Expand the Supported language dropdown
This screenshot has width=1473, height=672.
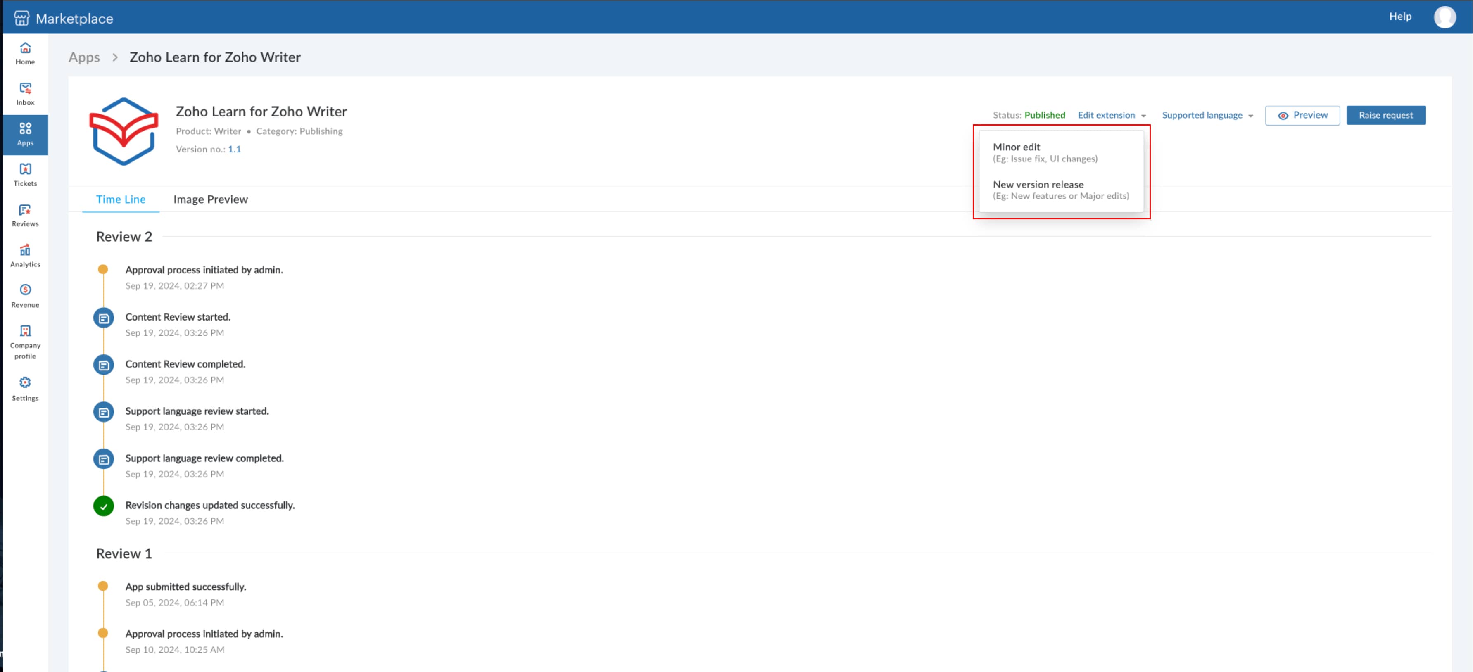point(1207,115)
